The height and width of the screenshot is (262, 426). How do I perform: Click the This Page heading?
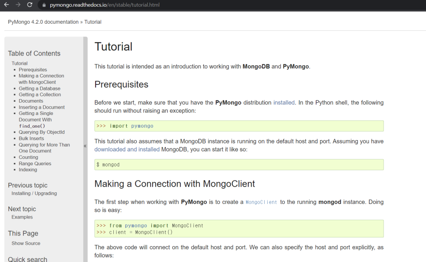tap(23, 233)
